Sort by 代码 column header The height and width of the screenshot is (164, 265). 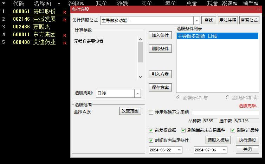(x=19, y=4)
